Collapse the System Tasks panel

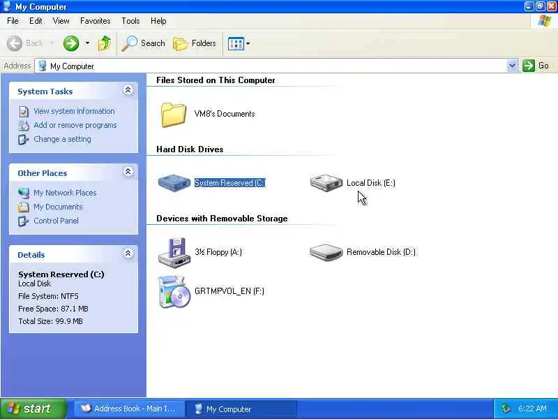tap(128, 90)
